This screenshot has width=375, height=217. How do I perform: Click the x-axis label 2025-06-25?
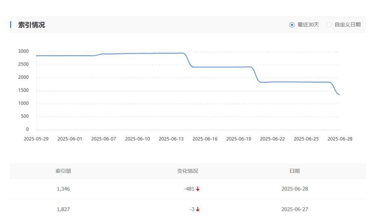click(x=306, y=139)
